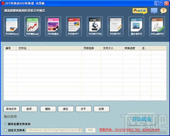Select the PDF转Word conversion icon

12,26
